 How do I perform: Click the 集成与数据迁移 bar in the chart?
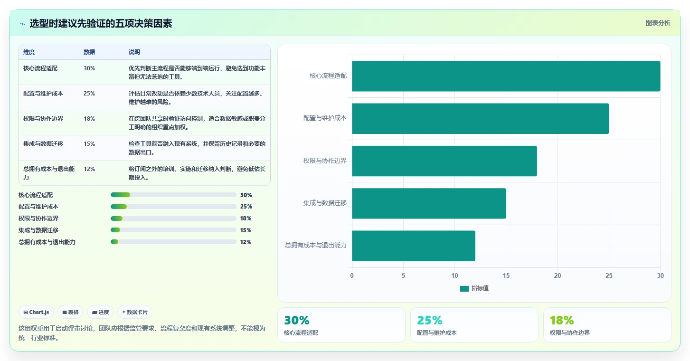pyautogui.click(x=429, y=203)
